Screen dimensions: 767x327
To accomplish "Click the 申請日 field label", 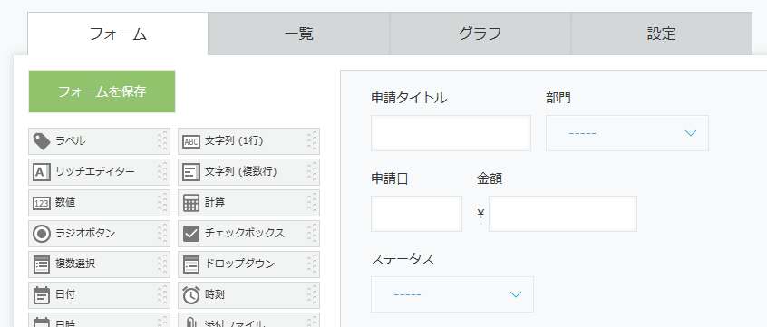I will click(x=390, y=178).
